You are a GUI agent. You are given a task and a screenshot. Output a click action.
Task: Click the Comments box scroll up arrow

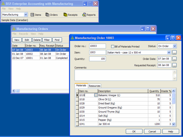pos(174,72)
